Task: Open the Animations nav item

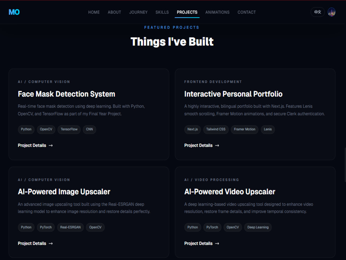Action: [217, 12]
